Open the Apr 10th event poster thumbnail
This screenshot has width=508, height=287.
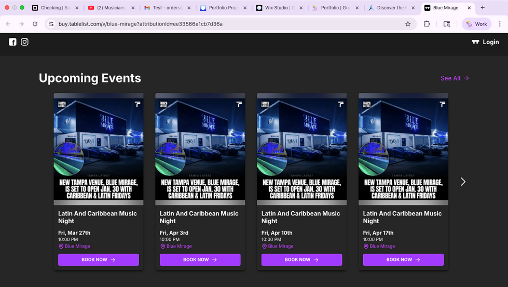(x=301, y=149)
